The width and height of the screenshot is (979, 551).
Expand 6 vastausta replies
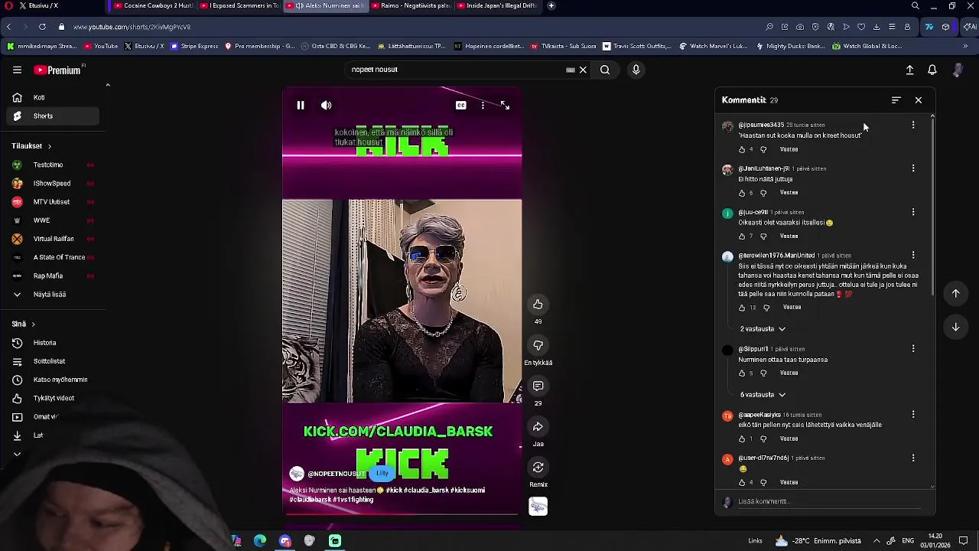763,395
